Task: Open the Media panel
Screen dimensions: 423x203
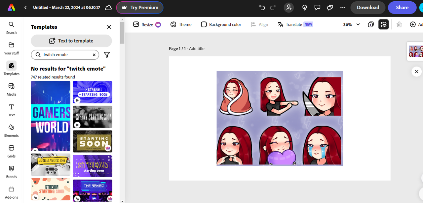Action: click(x=11, y=89)
